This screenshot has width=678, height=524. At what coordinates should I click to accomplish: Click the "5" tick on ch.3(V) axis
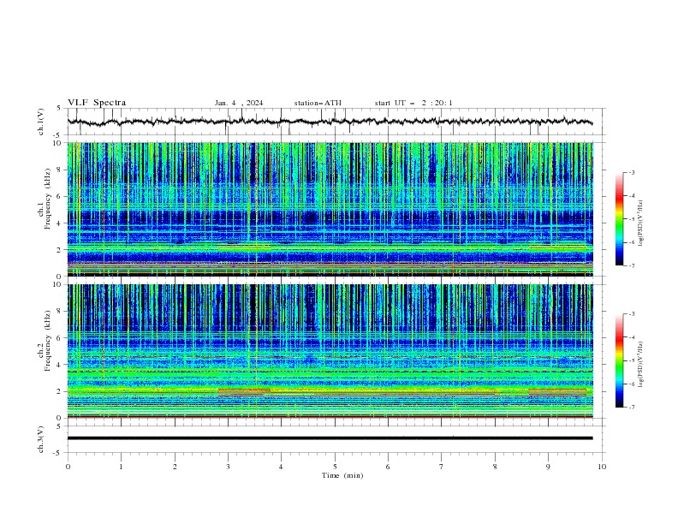59,426
